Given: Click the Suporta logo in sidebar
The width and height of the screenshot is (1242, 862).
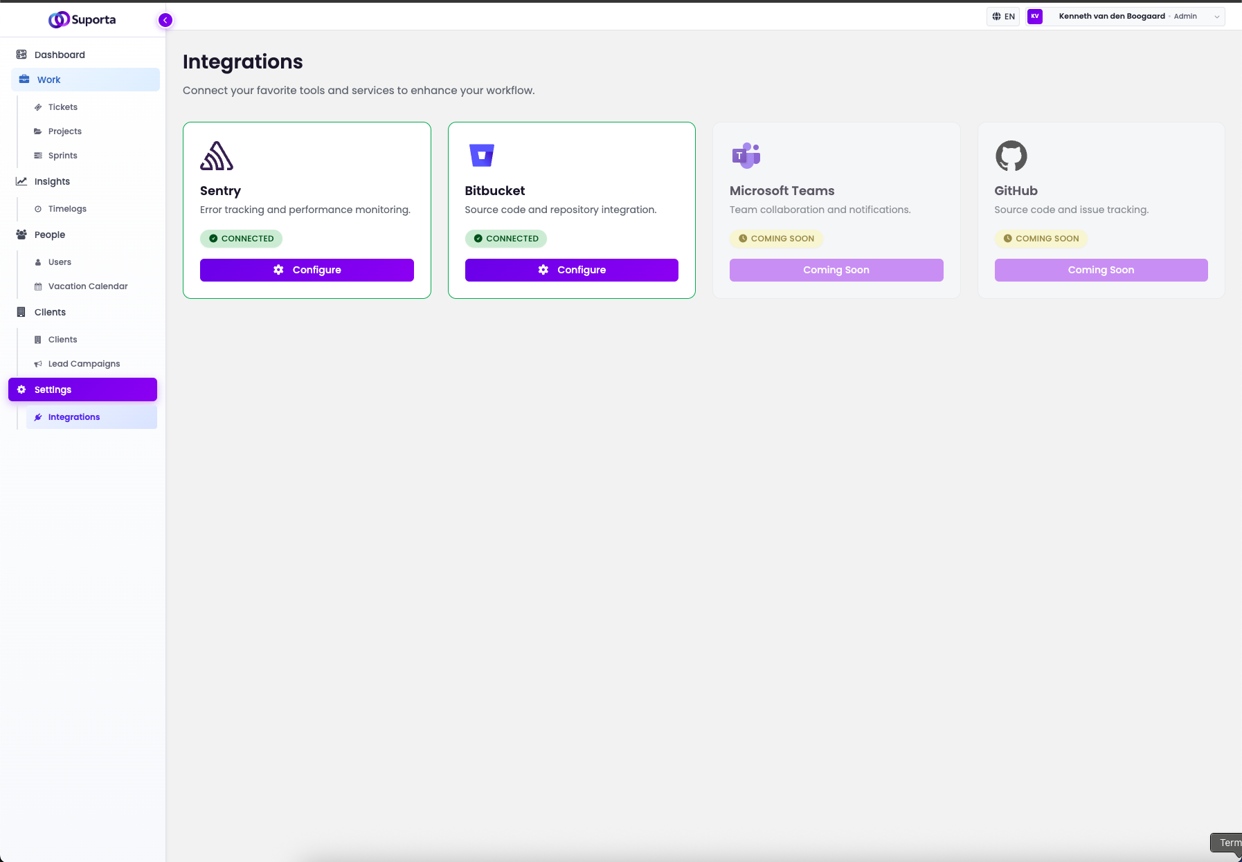Looking at the screenshot, I should pyautogui.click(x=82, y=19).
